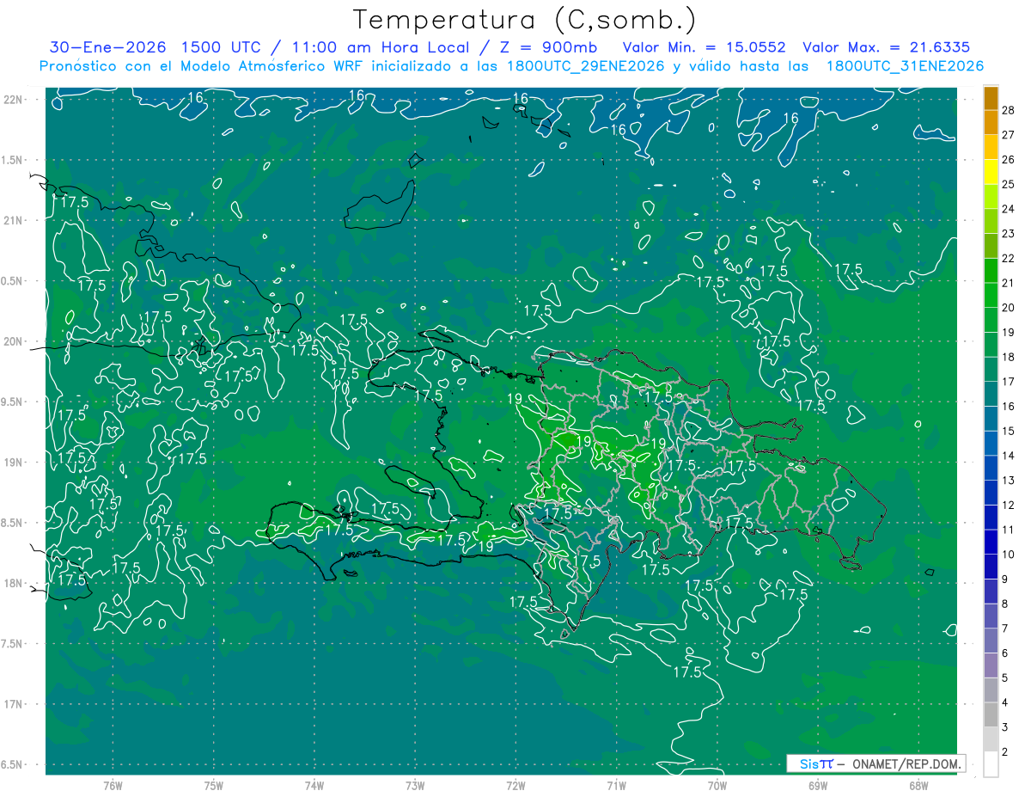Image resolution: width=1031 pixels, height=797 pixels.
Task: Click the '1800UTC_31ENE2026' valid-until time
Action: coord(905,66)
